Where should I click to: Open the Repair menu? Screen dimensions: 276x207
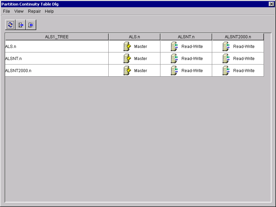tap(34, 11)
